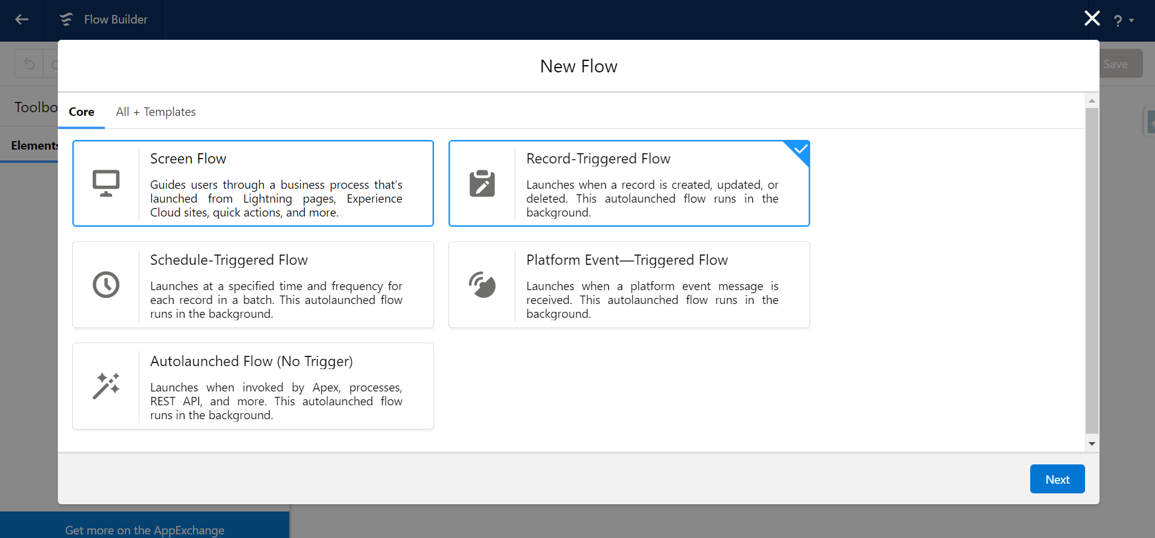Select the Platform Event-Triggered Flow signal icon
The width and height of the screenshot is (1155, 538).
(x=482, y=285)
